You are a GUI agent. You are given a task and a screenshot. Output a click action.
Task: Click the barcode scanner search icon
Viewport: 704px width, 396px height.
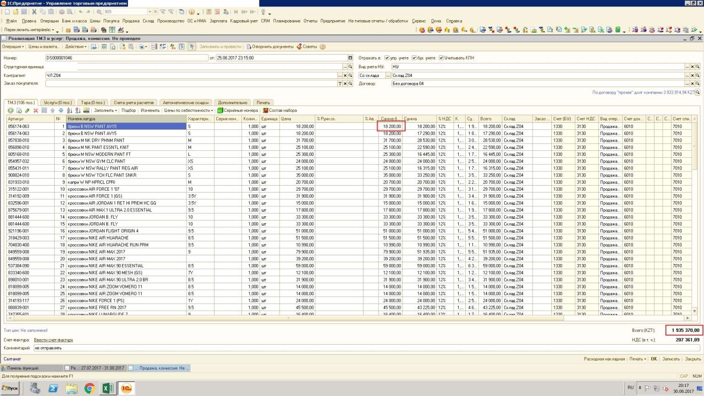(x=86, y=110)
